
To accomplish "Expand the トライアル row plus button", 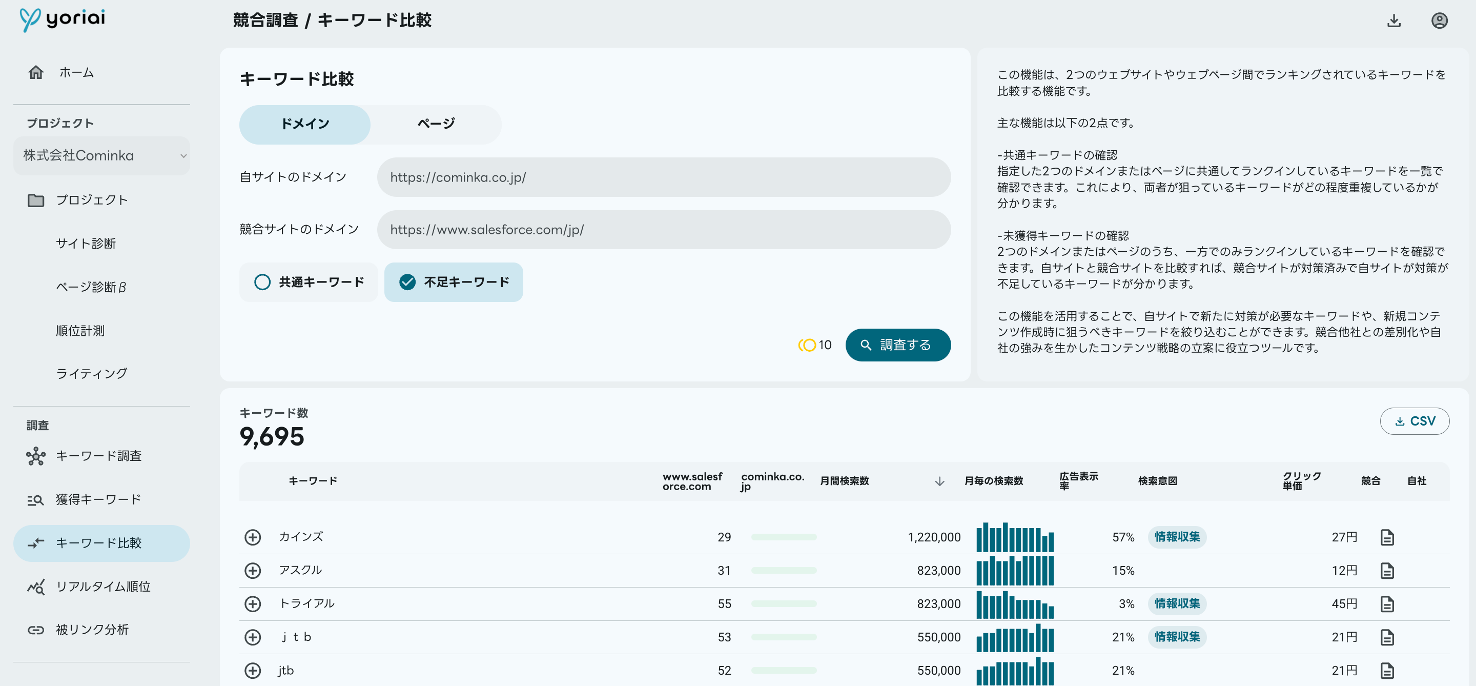I will (x=253, y=603).
